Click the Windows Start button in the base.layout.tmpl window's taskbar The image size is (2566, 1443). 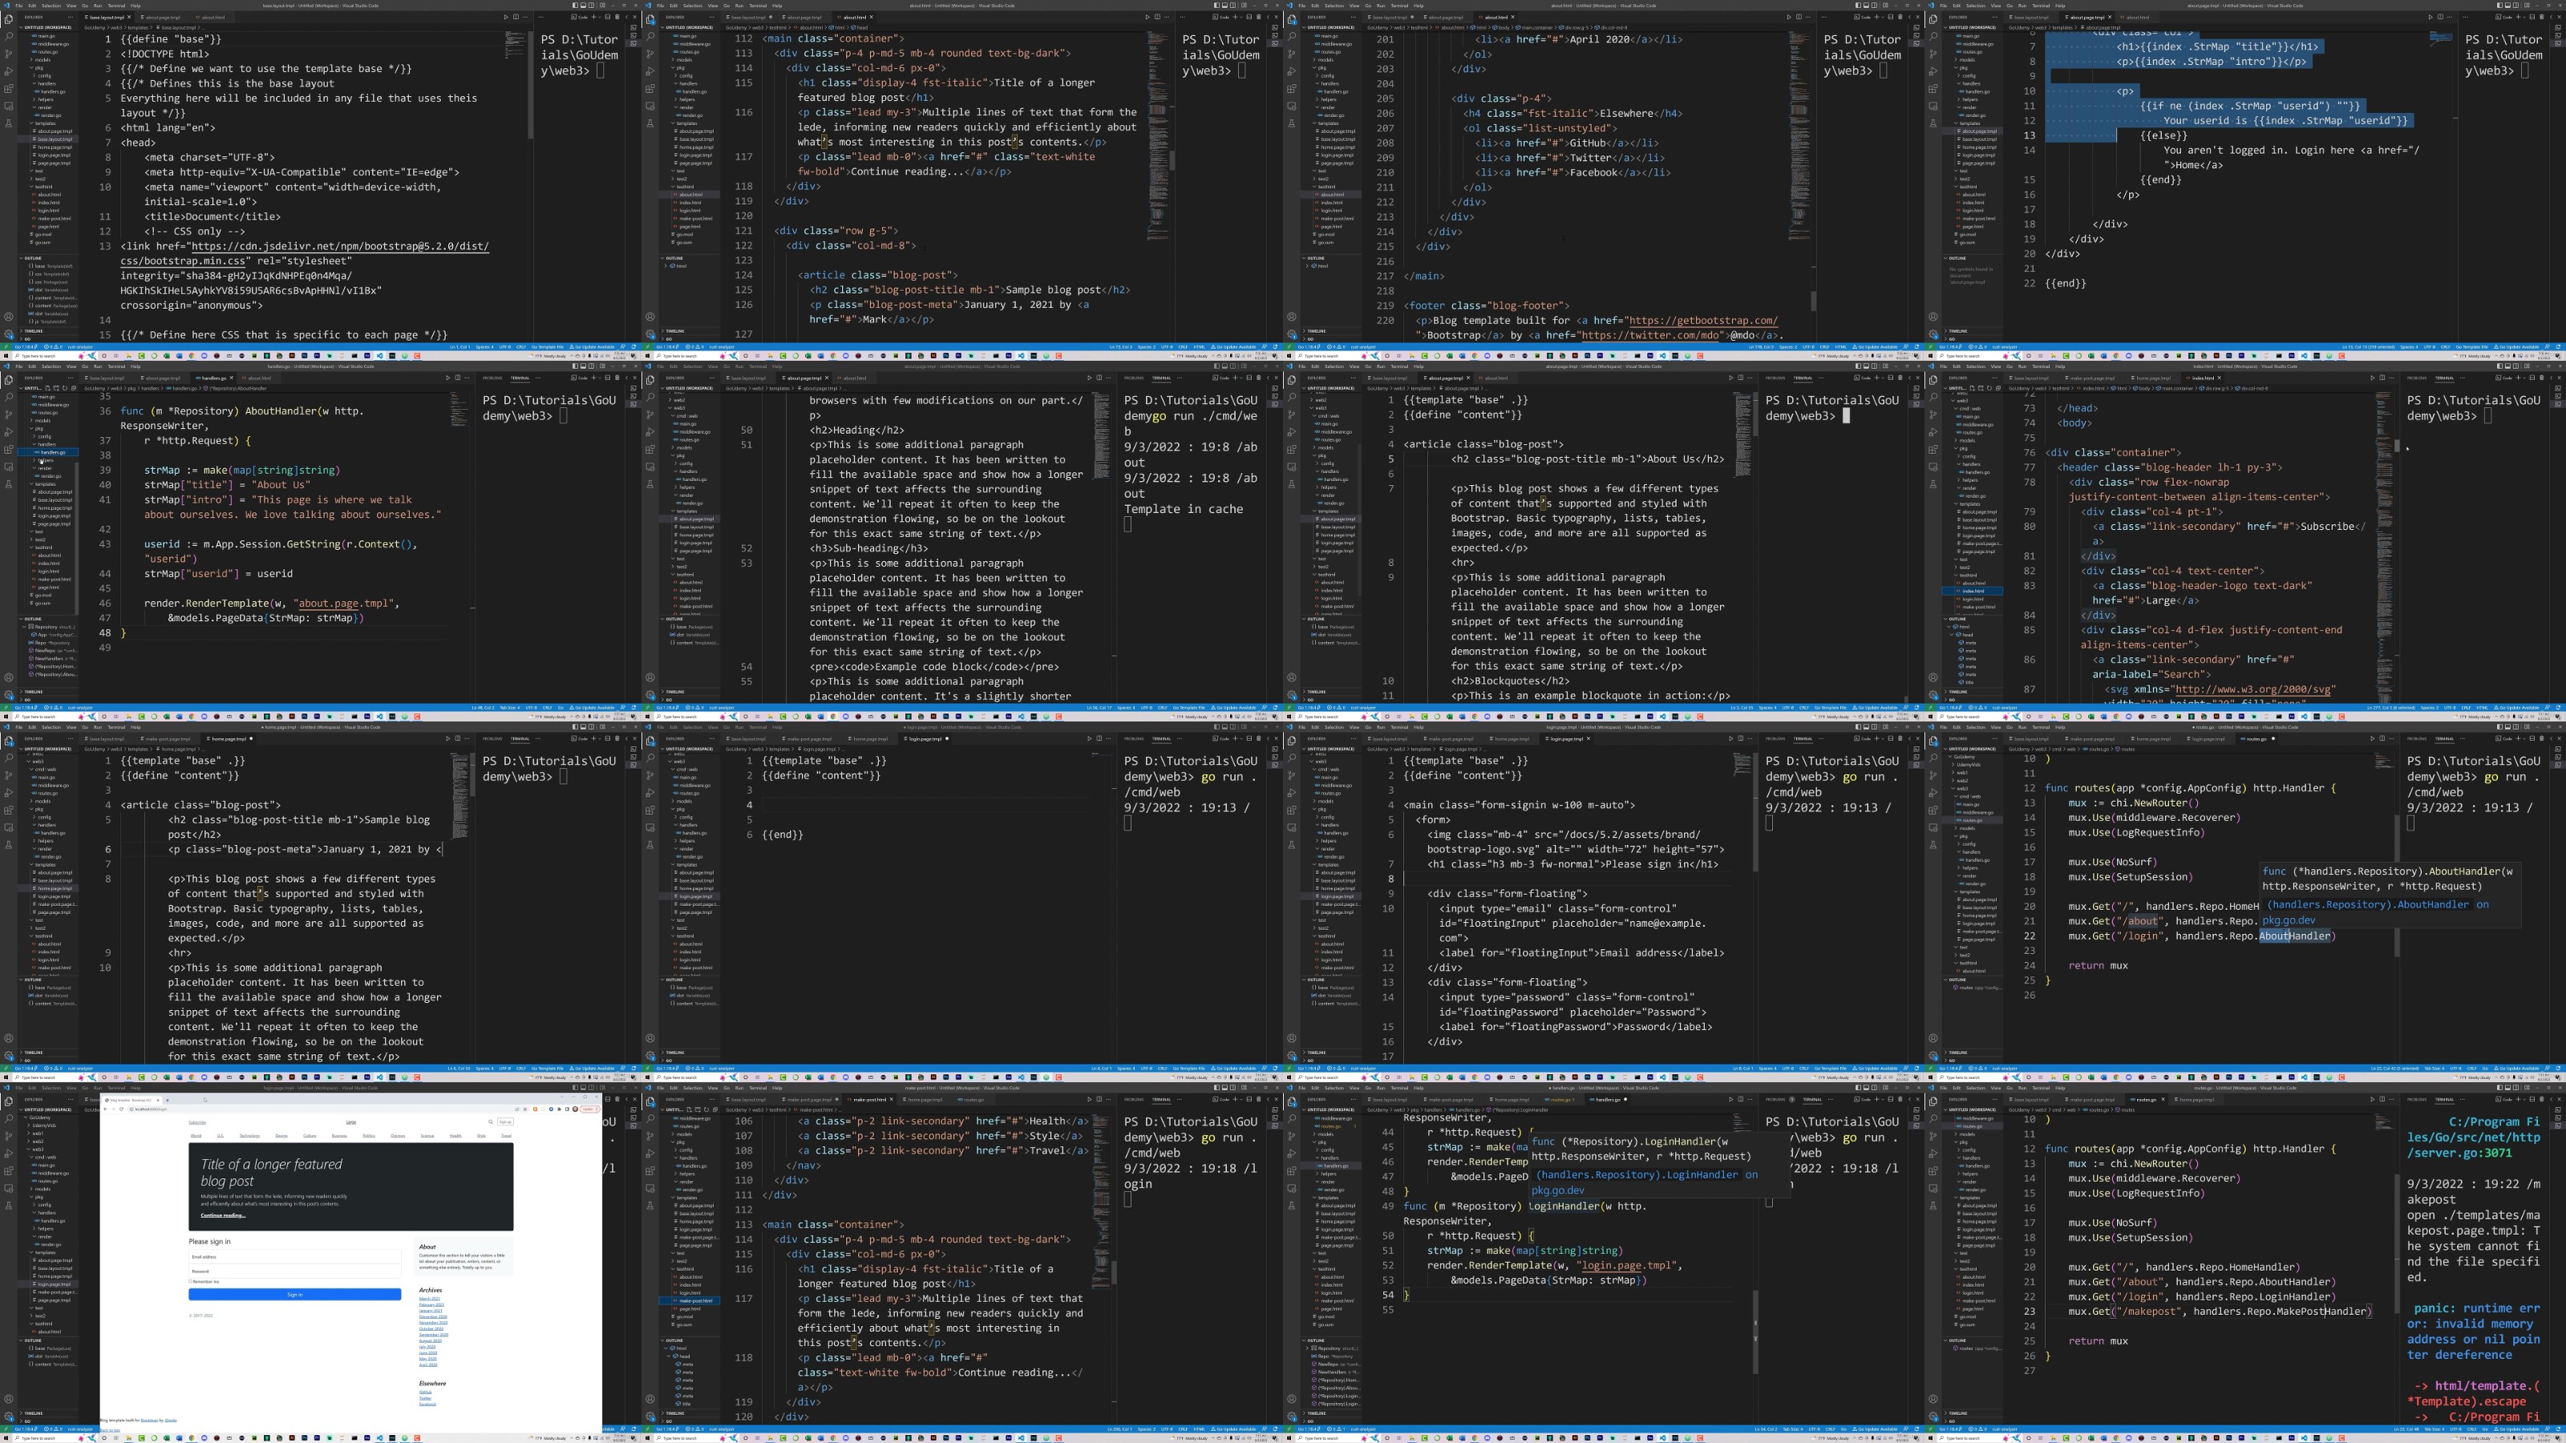pos(6,357)
